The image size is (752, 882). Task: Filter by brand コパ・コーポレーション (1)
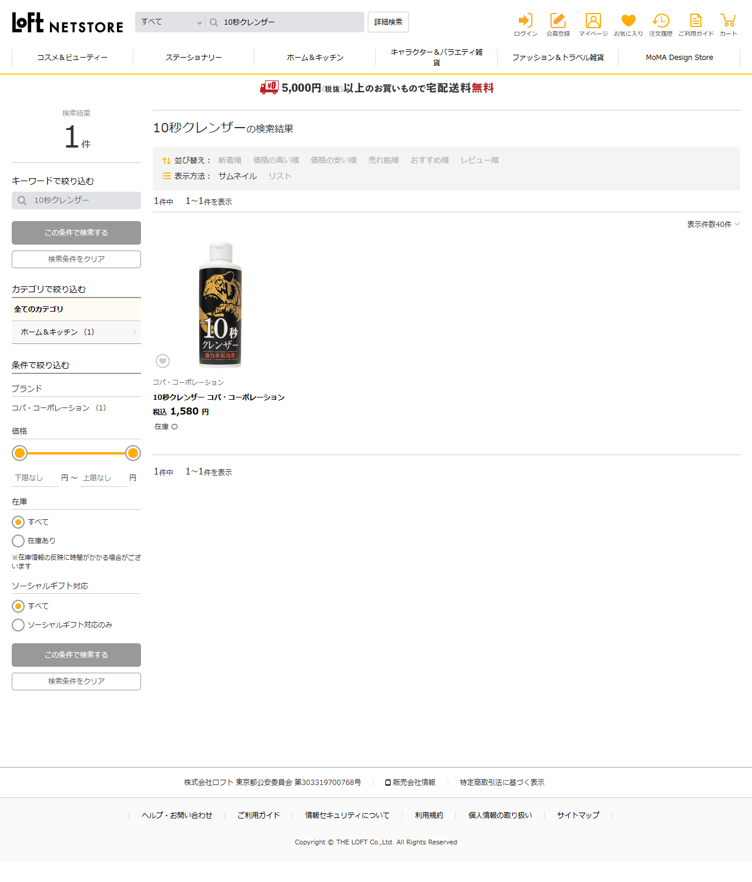pyautogui.click(x=59, y=408)
